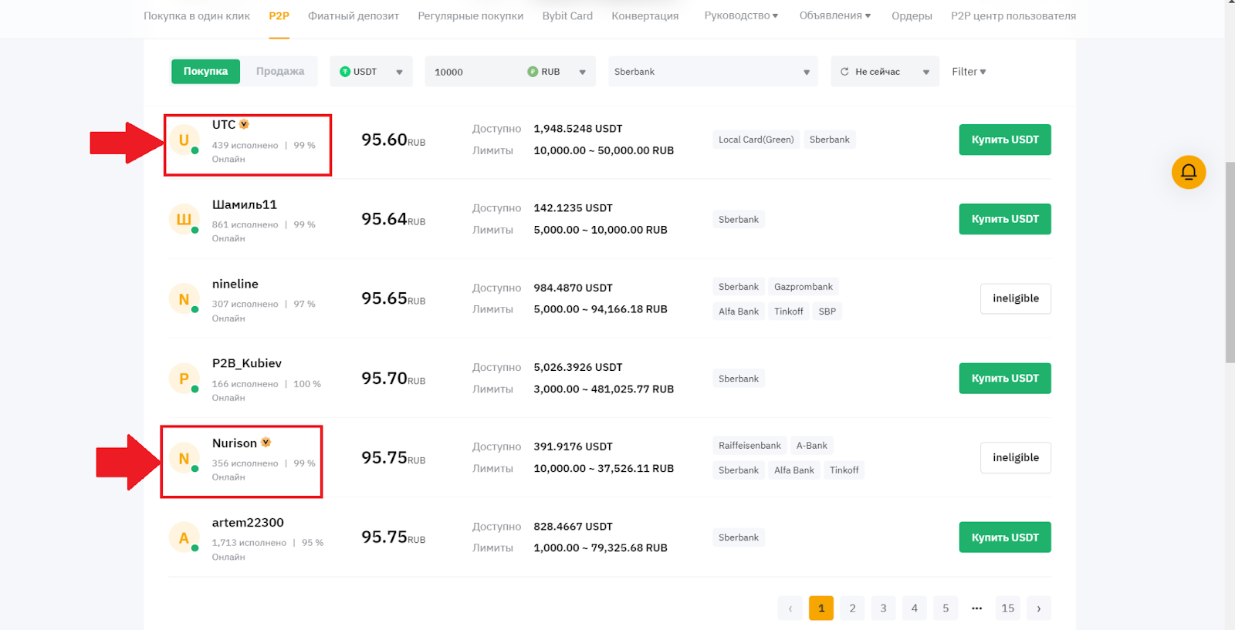The image size is (1235, 630).
Task: Open P2P центр пользователя link
Action: [1013, 15]
